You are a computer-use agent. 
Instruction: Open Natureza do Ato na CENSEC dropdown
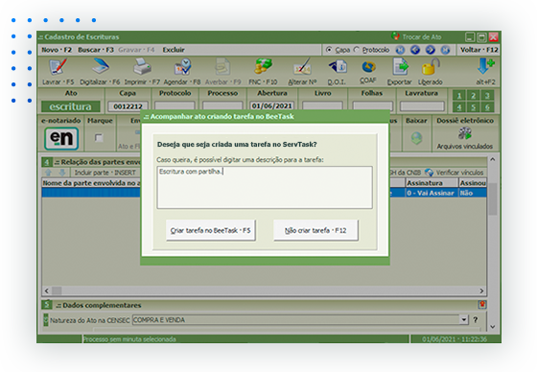(464, 319)
